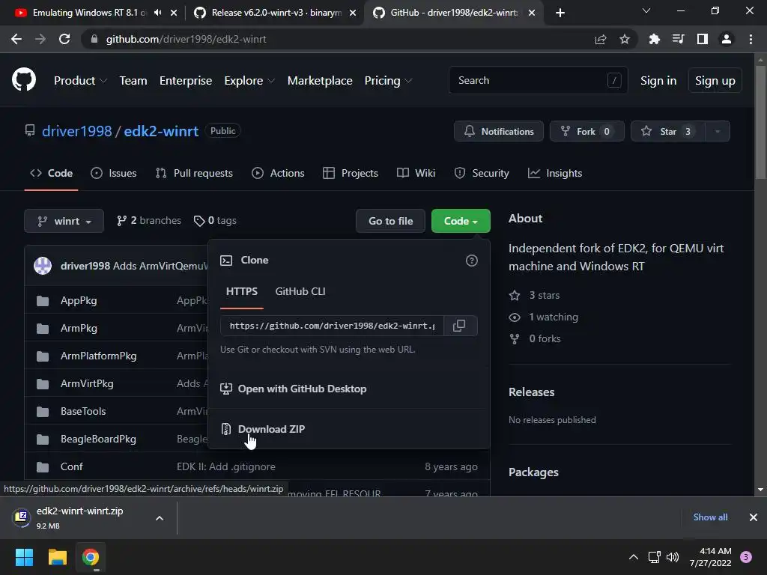Screen dimensions: 767x575
Task: Open network status tray icon
Action: click(654, 557)
